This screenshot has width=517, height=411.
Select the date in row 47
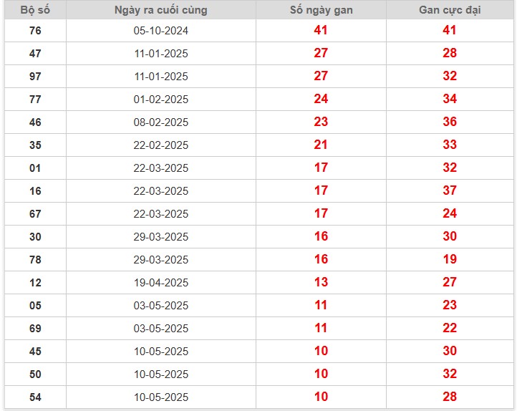tap(160, 53)
